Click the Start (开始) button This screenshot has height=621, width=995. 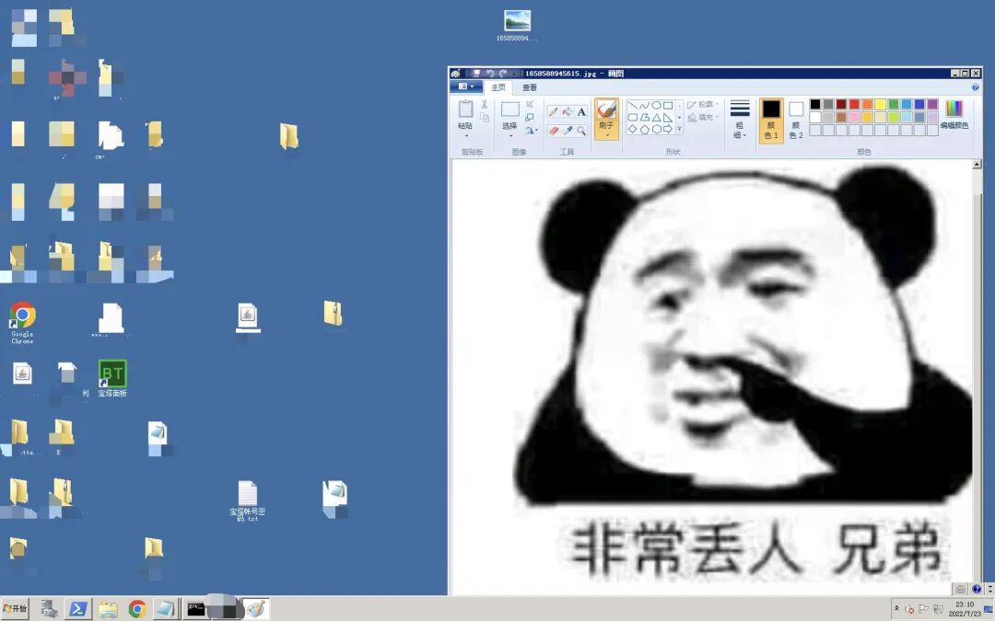[x=16, y=608]
